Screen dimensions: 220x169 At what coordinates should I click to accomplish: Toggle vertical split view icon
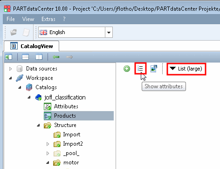(39, 57)
